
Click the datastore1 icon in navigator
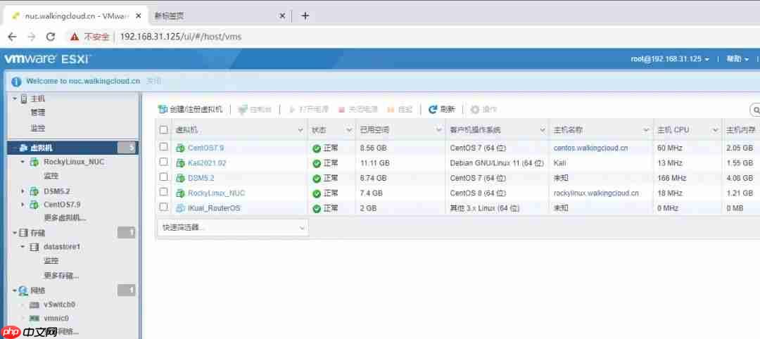[x=34, y=247]
